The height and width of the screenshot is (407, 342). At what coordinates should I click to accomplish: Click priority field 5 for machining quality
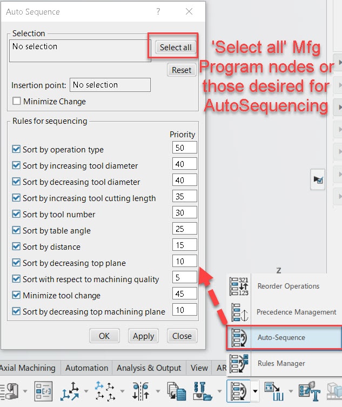pyautogui.click(x=184, y=277)
